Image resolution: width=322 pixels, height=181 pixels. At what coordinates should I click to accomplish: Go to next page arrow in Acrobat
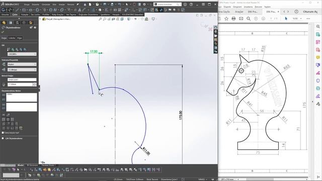pos(263,19)
